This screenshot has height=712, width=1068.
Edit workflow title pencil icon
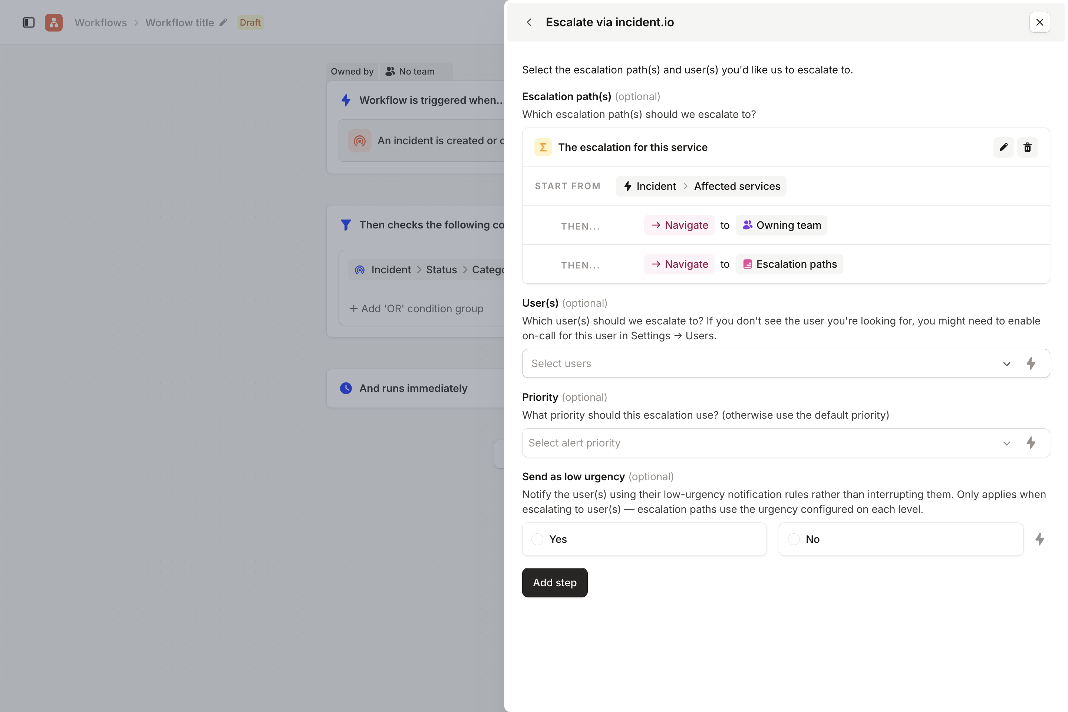pyautogui.click(x=223, y=22)
